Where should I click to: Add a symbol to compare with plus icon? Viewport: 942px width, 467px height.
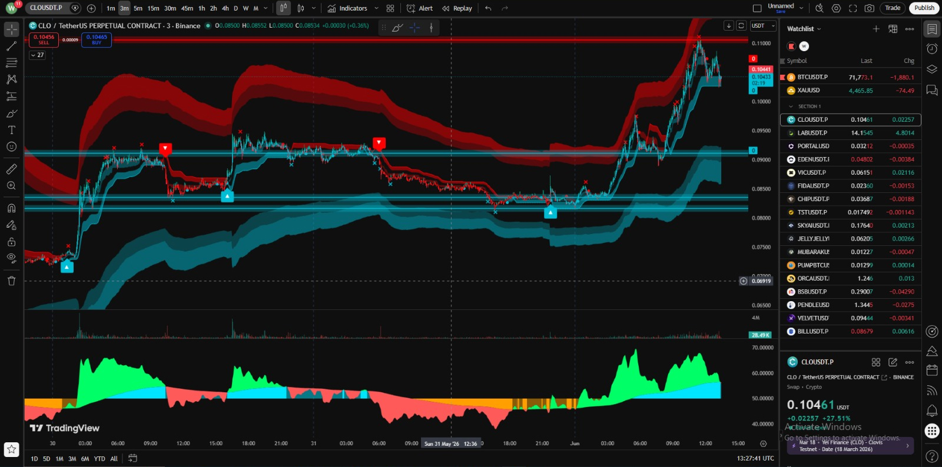tap(91, 8)
